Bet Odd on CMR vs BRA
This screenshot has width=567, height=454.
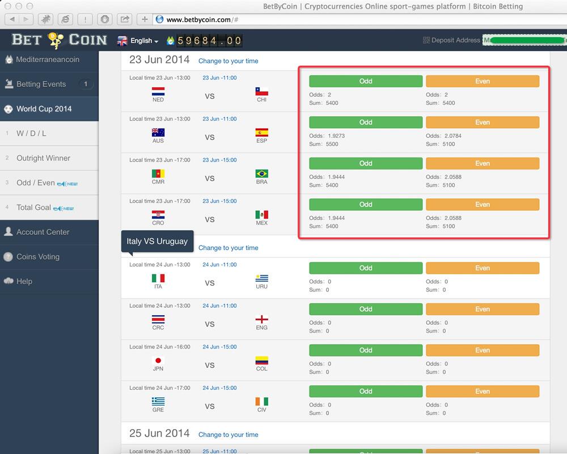click(366, 163)
